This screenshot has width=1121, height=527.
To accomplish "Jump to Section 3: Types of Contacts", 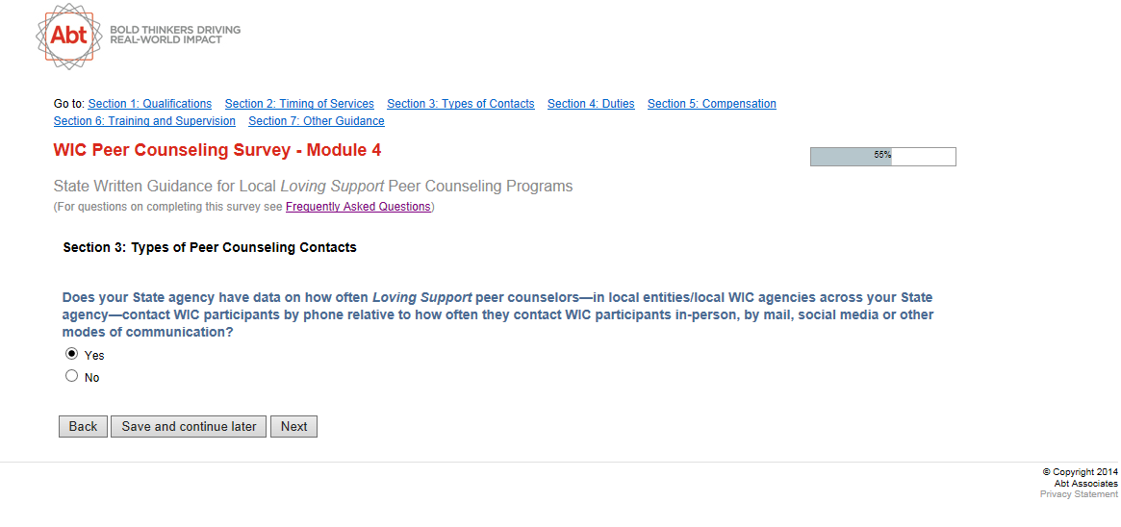I will pyautogui.click(x=460, y=104).
